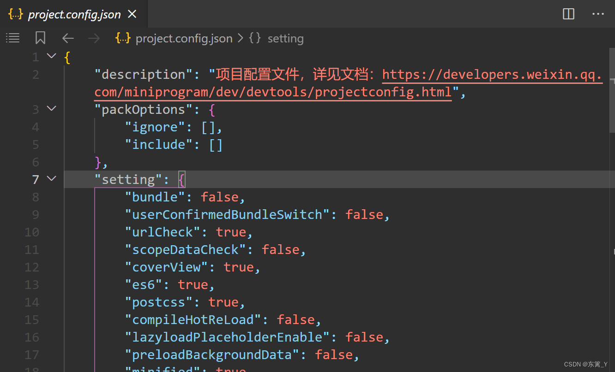Click the "preloadBackgroundData" key
The image size is (615, 372).
click(213, 354)
